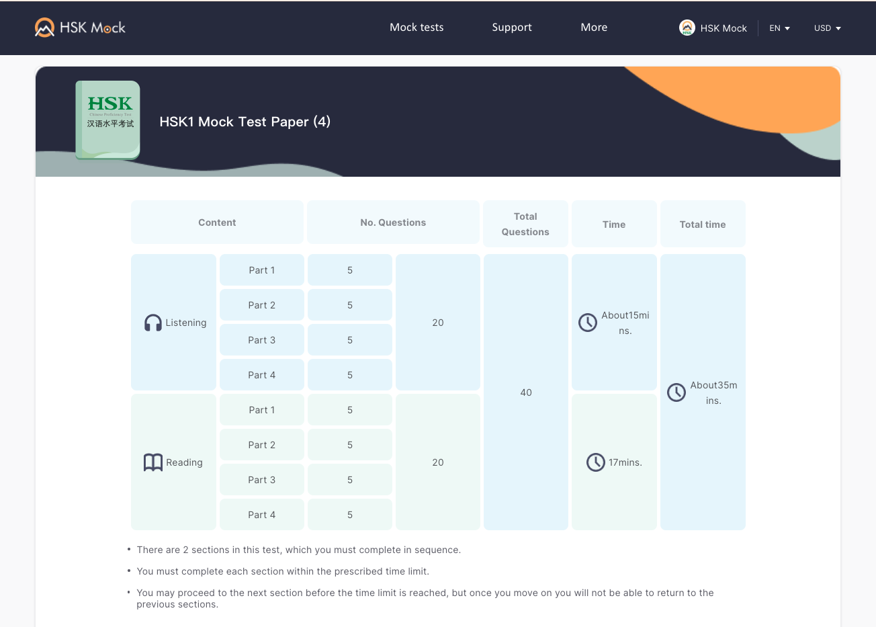Click the 5 questions cell for Listening Part 1
This screenshot has width=876, height=627.
(x=350, y=270)
